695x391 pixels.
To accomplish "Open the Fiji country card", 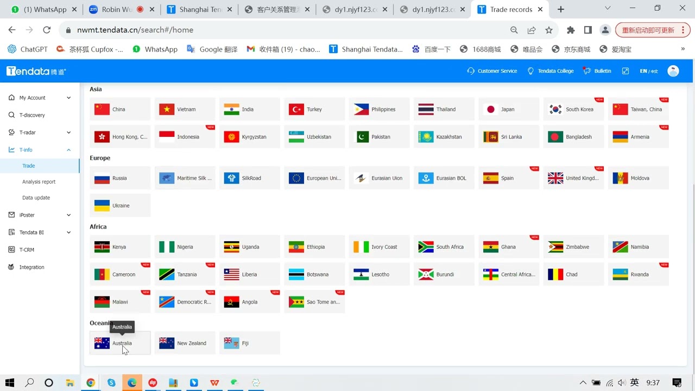I will click(x=250, y=343).
